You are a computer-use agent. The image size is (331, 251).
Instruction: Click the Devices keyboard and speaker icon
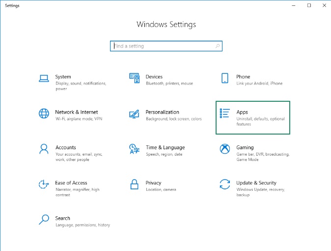pos(135,78)
